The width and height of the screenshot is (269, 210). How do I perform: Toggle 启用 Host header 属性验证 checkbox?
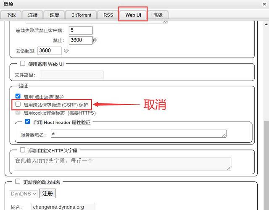(x=27, y=121)
